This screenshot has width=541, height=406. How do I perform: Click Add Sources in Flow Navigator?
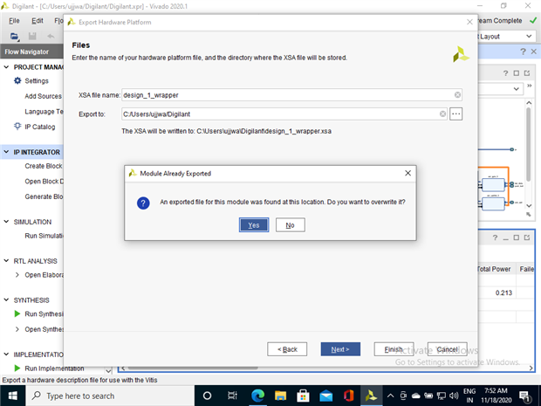pyautogui.click(x=43, y=96)
